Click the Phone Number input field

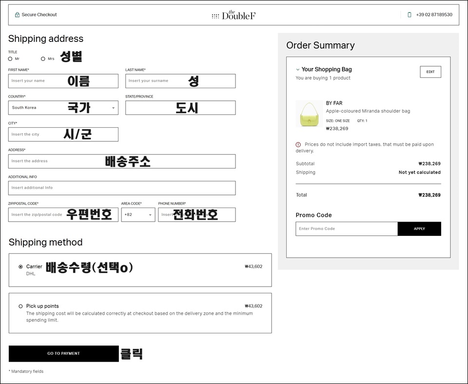click(x=196, y=214)
